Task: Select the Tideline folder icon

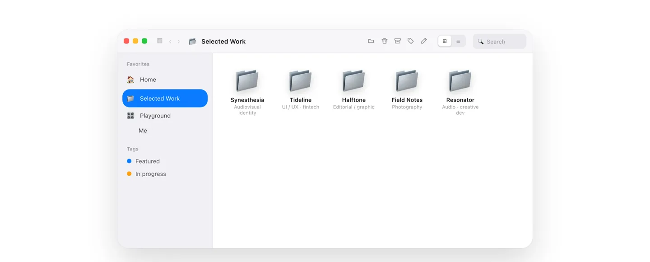Action: [x=301, y=81]
